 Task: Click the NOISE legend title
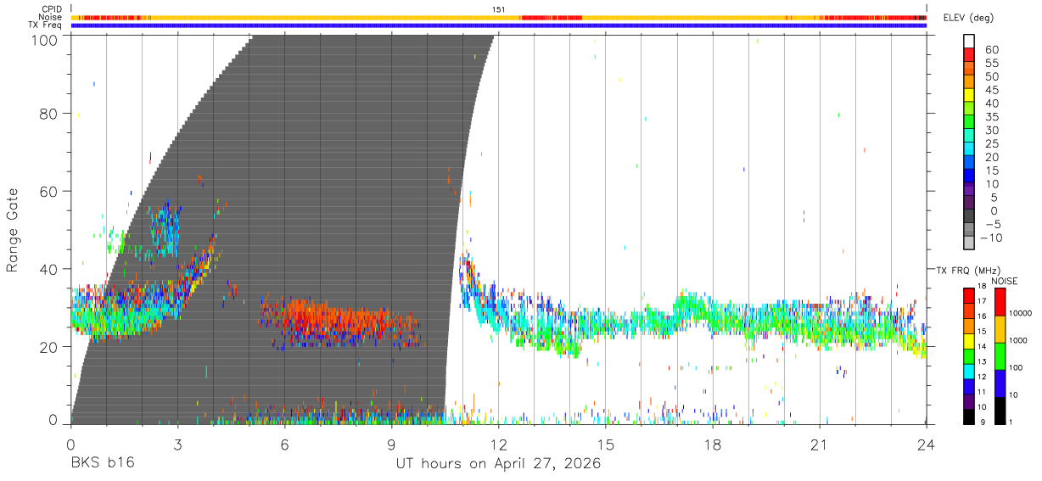point(1004,281)
